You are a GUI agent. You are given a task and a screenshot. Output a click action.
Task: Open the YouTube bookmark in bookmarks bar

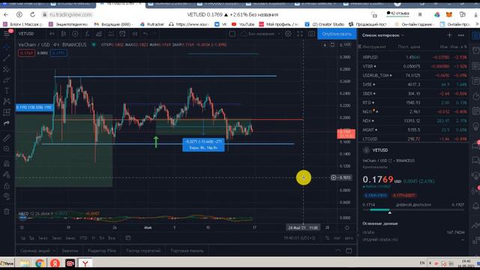point(243,24)
